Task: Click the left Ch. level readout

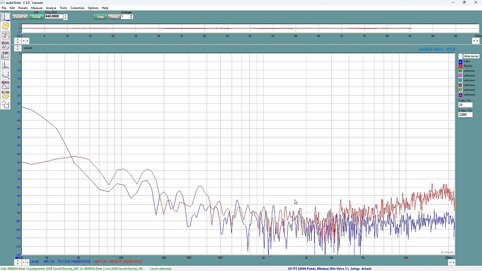Action: point(67,262)
